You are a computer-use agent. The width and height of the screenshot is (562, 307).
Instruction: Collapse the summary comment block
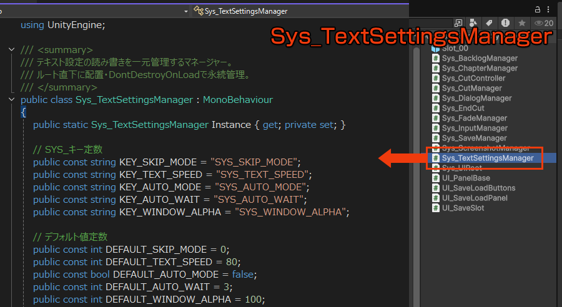(11, 50)
